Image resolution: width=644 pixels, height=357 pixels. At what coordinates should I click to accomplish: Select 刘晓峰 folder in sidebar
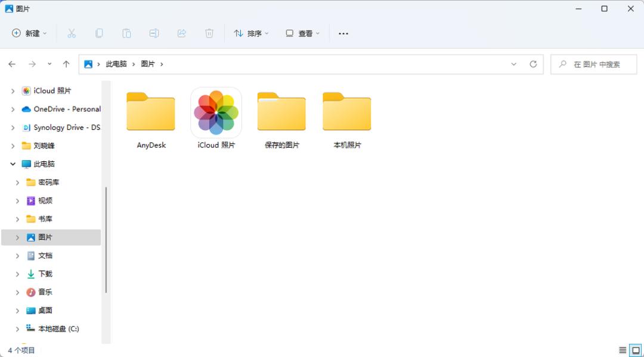(x=44, y=146)
